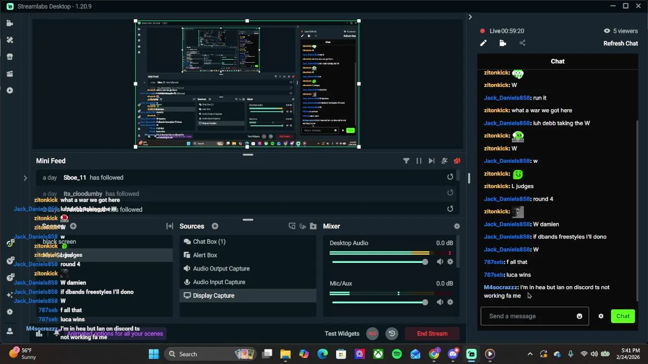Open Mixer settings gear
The width and height of the screenshot is (648, 364).
[x=457, y=226]
